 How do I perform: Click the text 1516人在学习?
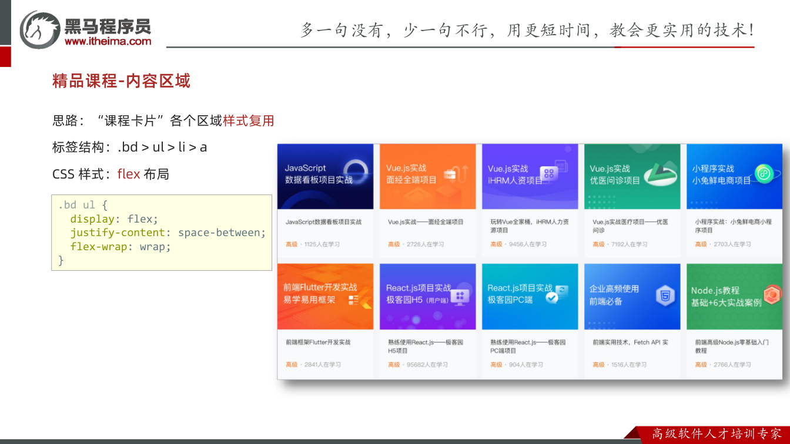click(x=629, y=365)
